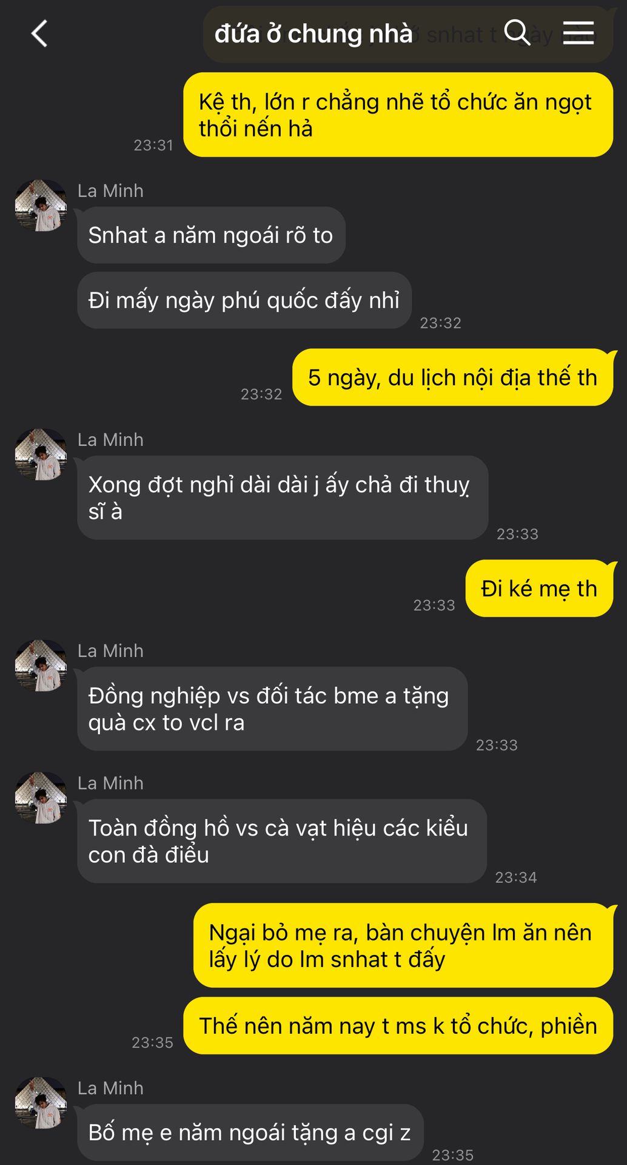
Task: Open the hamburger menu icon
Action: [x=578, y=33]
